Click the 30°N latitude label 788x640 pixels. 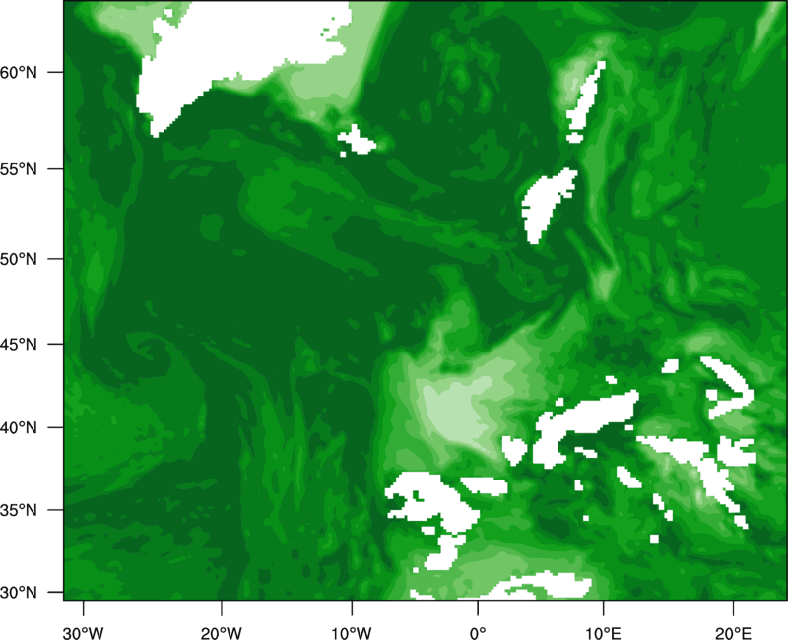click(x=19, y=593)
